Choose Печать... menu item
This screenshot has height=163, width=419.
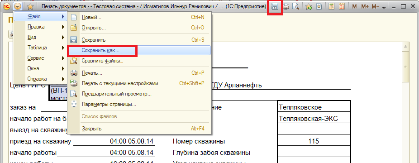pos(139,73)
